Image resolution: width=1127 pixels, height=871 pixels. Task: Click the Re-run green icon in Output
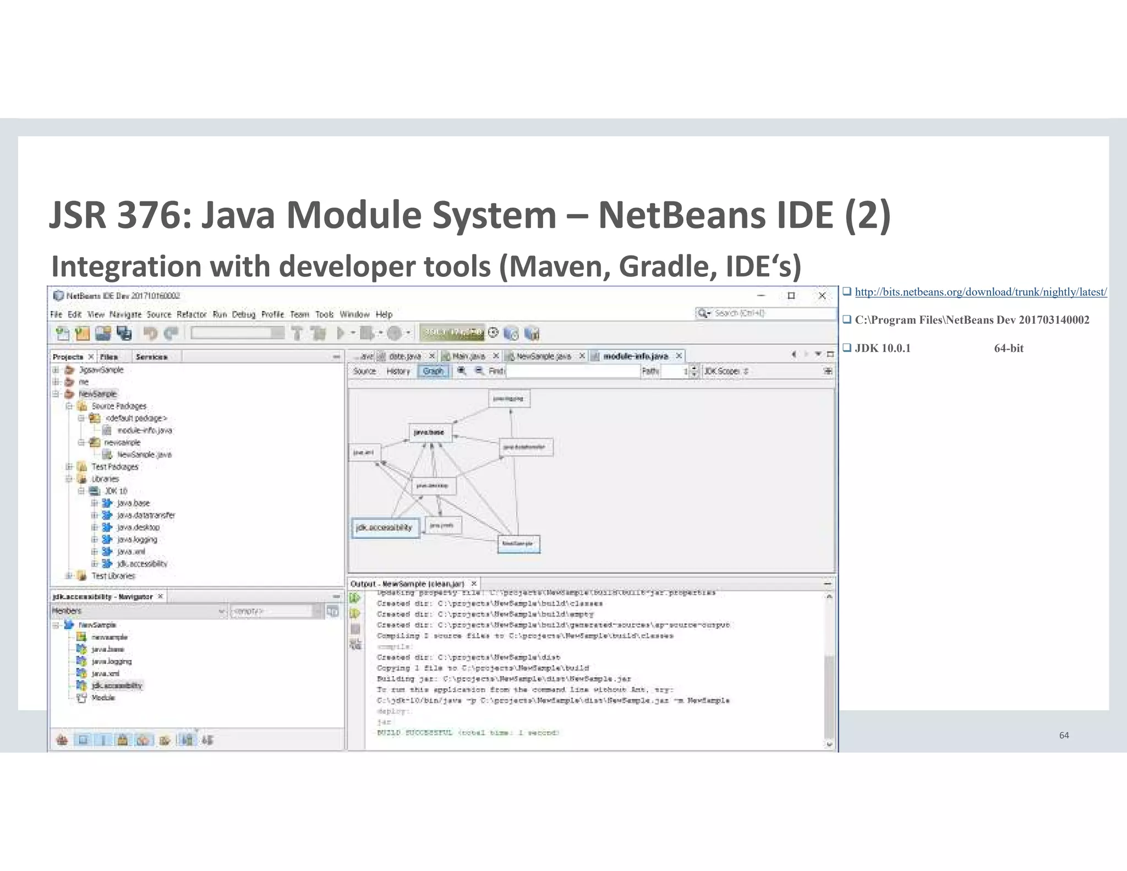tap(355, 597)
